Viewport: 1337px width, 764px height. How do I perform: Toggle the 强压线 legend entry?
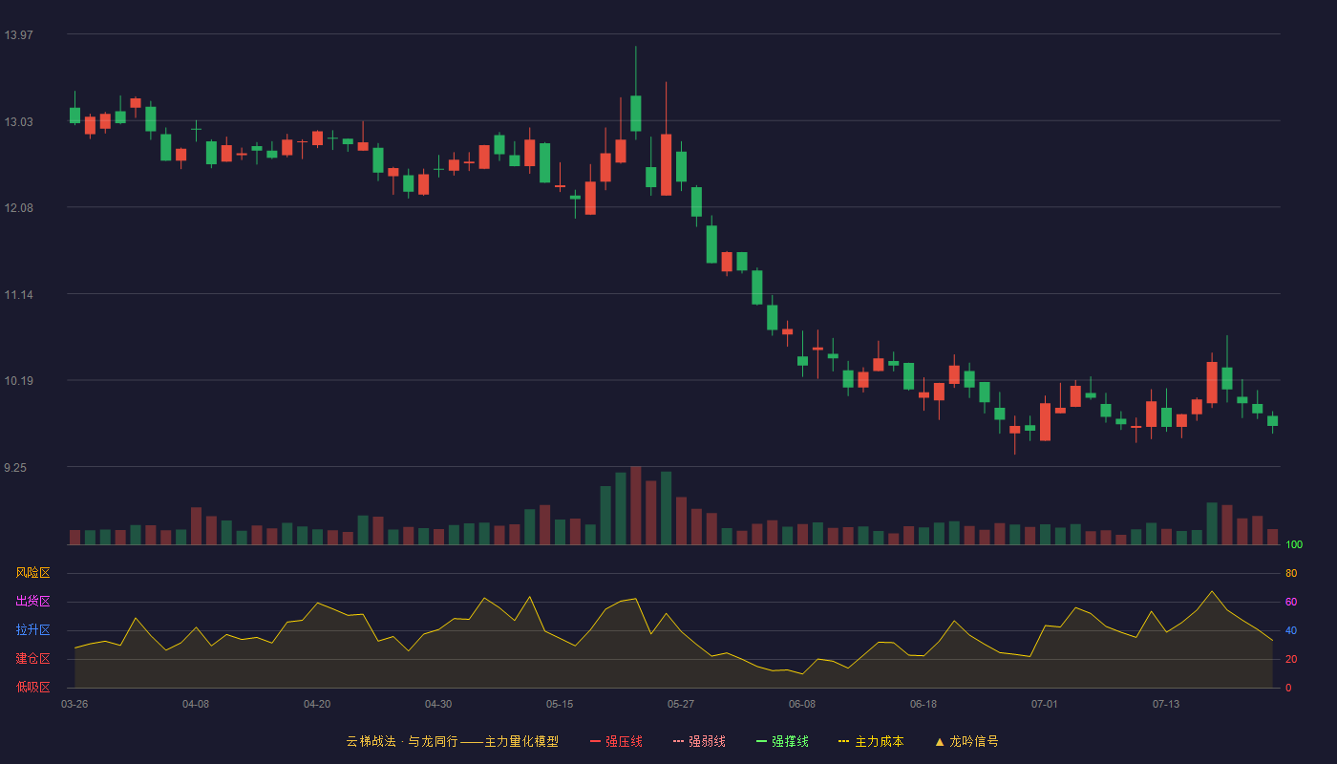pyautogui.click(x=616, y=741)
